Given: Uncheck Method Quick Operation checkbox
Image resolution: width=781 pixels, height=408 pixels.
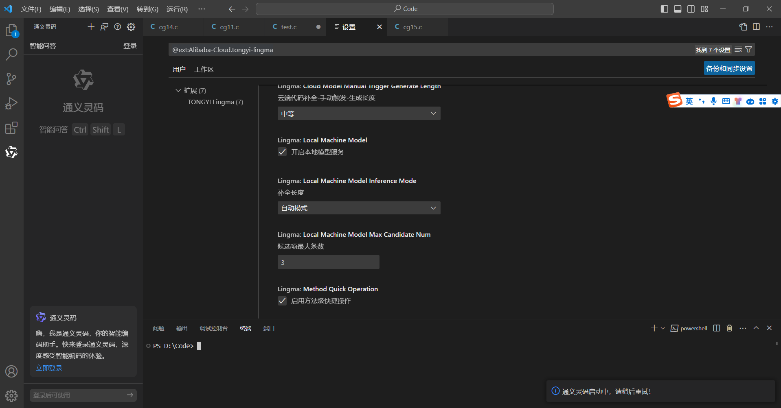Looking at the screenshot, I should [x=282, y=301].
